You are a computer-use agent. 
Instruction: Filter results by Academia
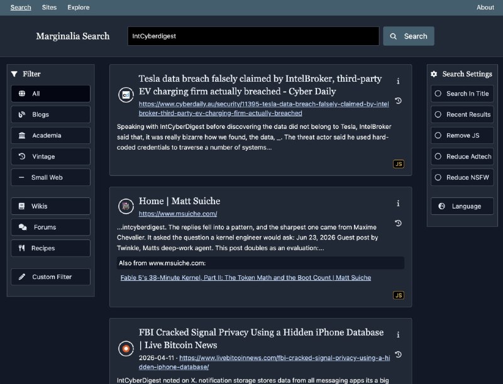(x=51, y=135)
